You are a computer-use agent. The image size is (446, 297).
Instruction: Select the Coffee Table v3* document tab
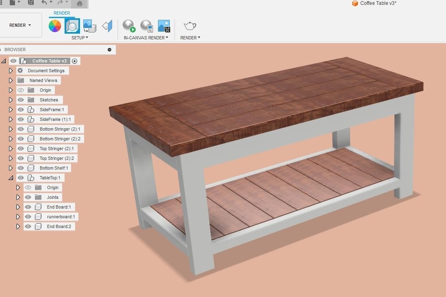375,3
